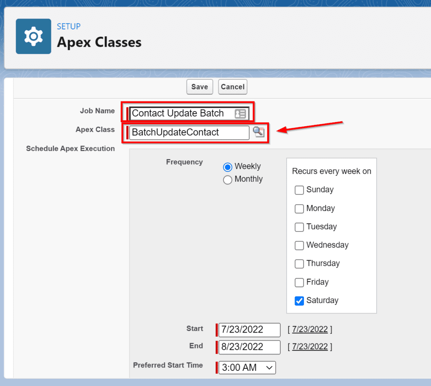Screen dimensions: 431x386
Task: Check the Monday checkbox
Action: tap(299, 209)
